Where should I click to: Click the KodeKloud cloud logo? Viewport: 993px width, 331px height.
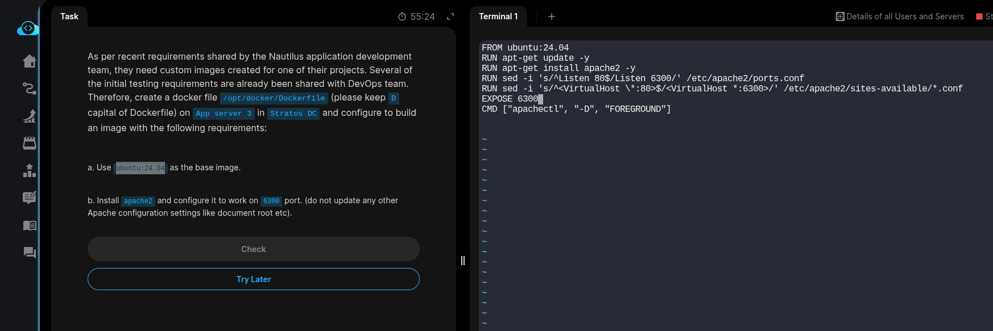pos(28,28)
